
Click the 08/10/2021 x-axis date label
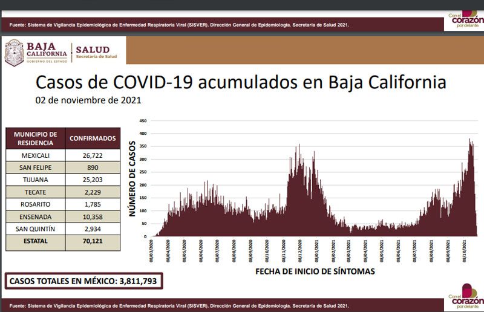(x=464, y=251)
